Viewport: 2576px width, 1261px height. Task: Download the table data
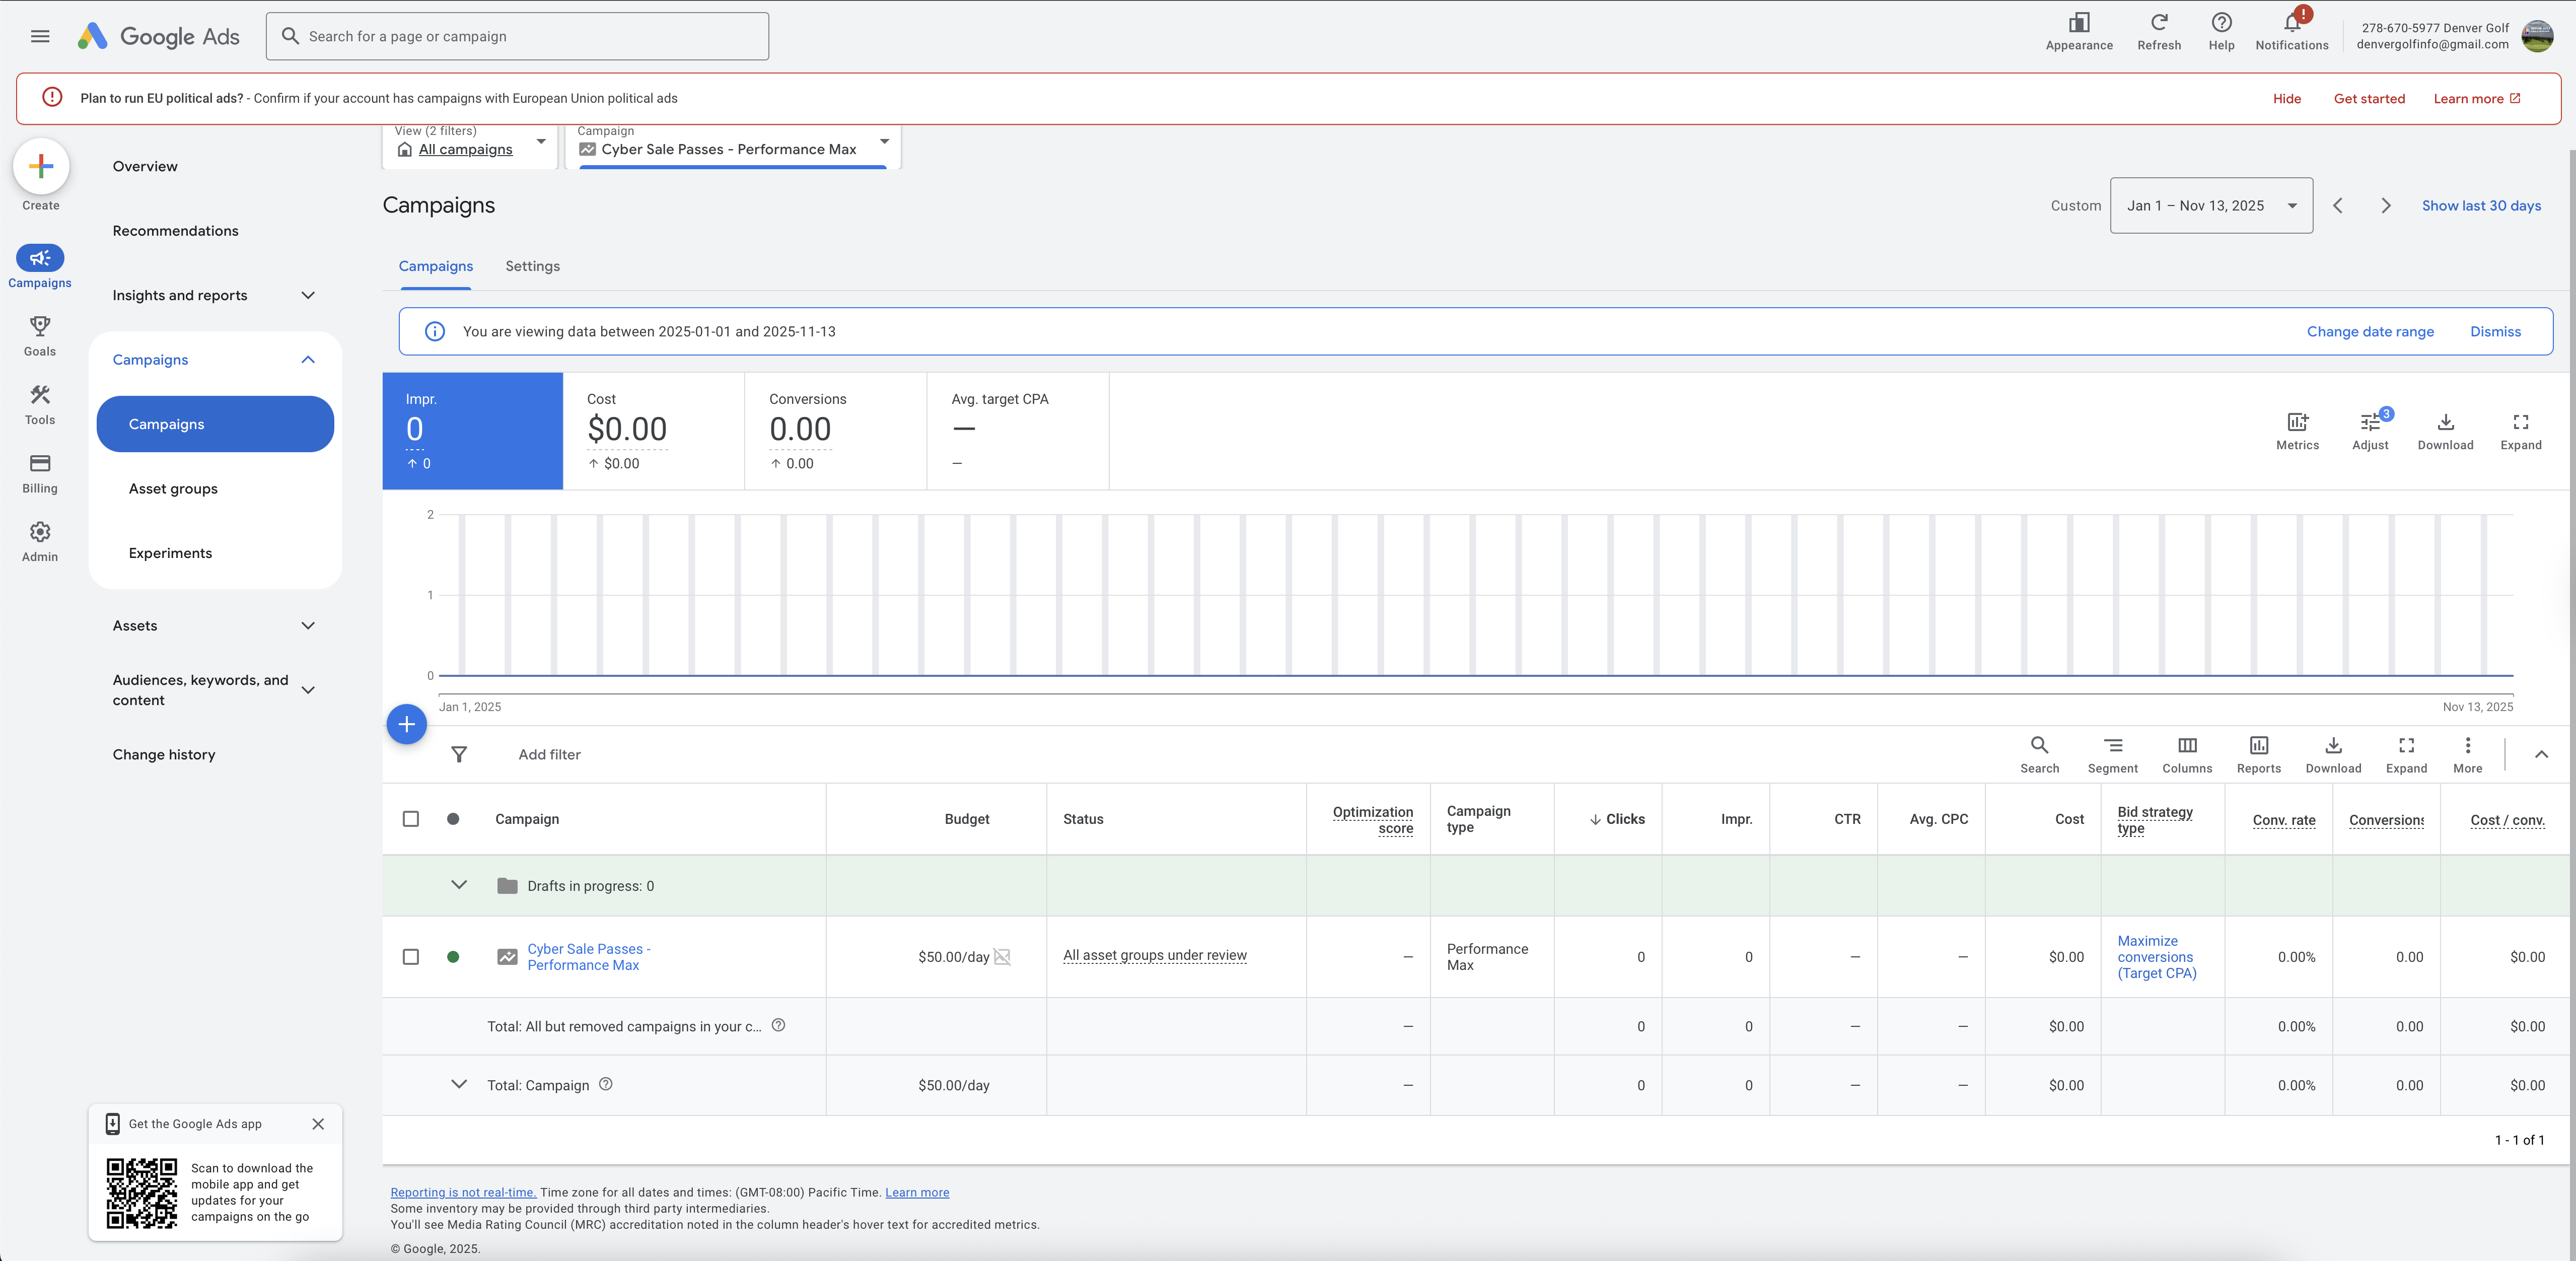[2333, 755]
